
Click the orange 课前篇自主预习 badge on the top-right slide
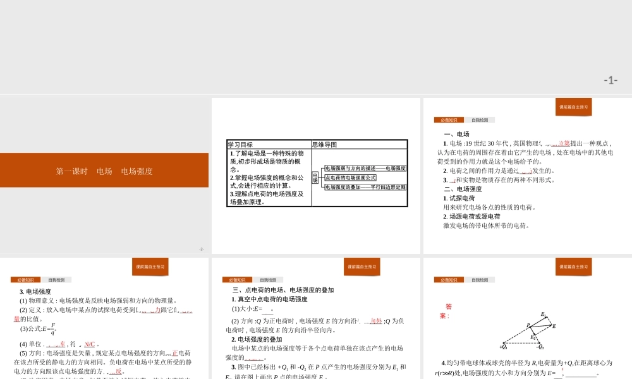tap(573, 107)
